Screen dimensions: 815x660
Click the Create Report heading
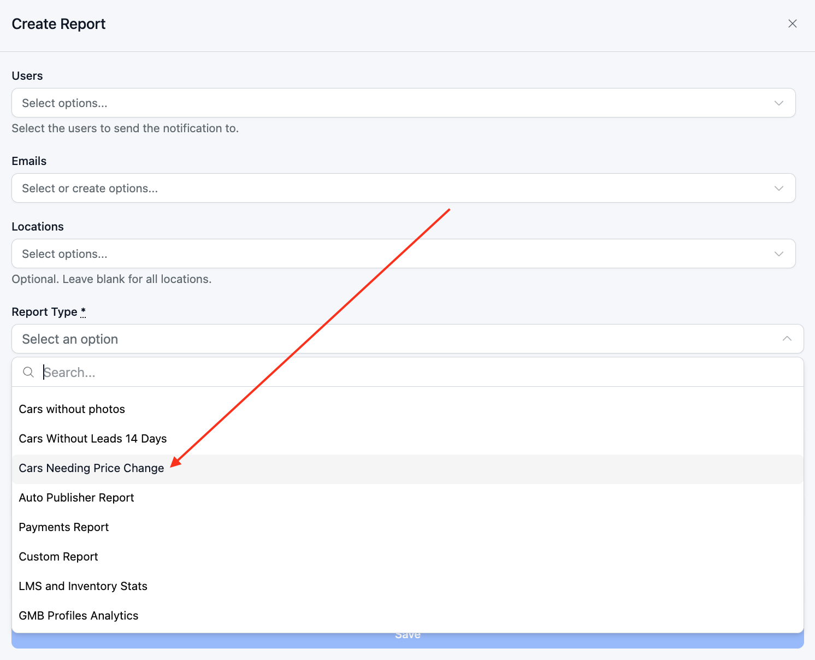coord(58,24)
